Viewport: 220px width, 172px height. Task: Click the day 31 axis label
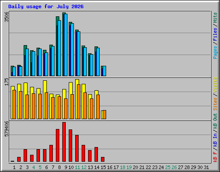(x=206, y=167)
